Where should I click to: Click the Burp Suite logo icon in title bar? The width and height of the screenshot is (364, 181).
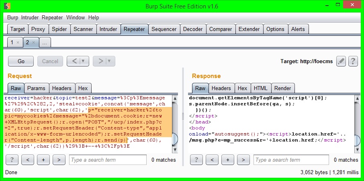[x=7, y=6]
